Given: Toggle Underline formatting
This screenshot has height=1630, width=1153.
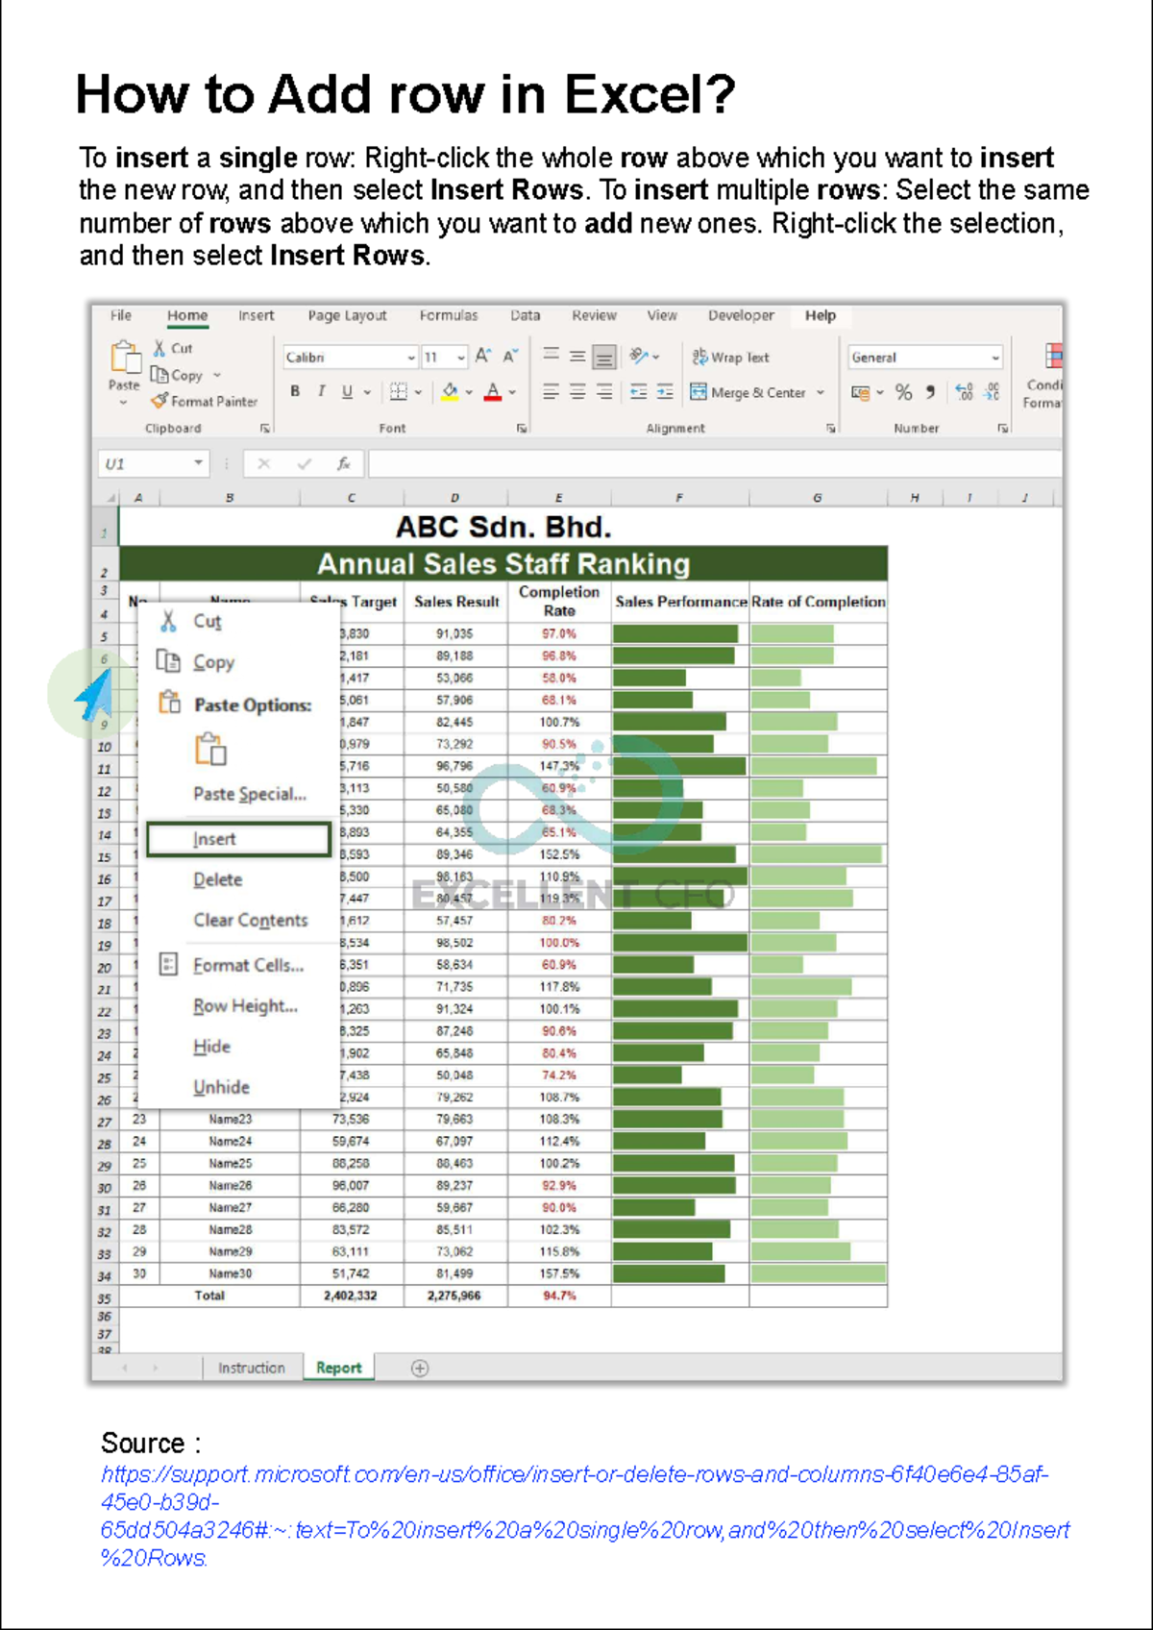Looking at the screenshot, I should tap(347, 391).
